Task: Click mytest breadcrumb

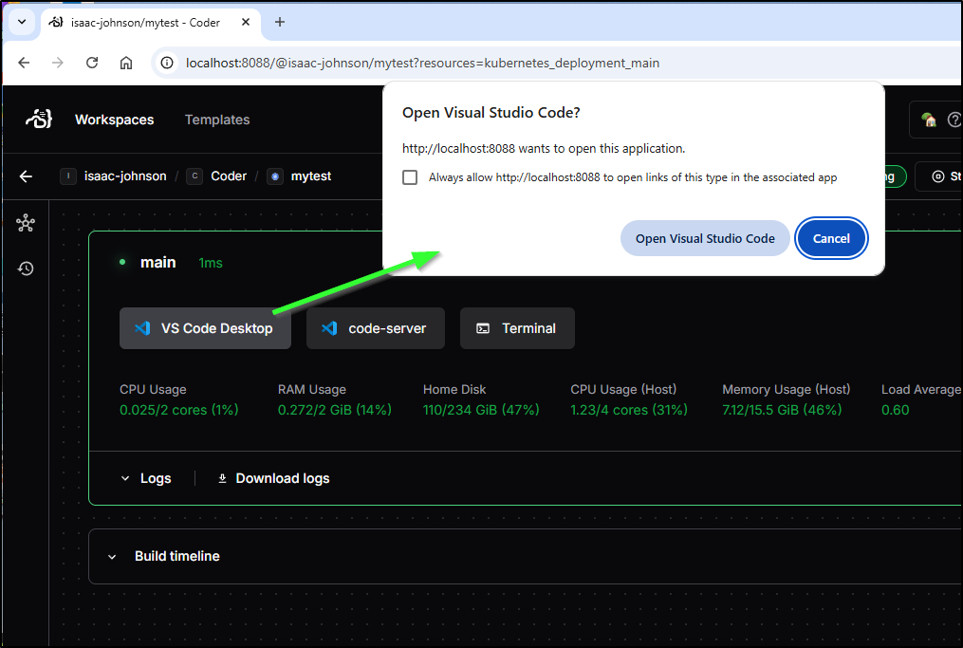Action: tap(311, 176)
